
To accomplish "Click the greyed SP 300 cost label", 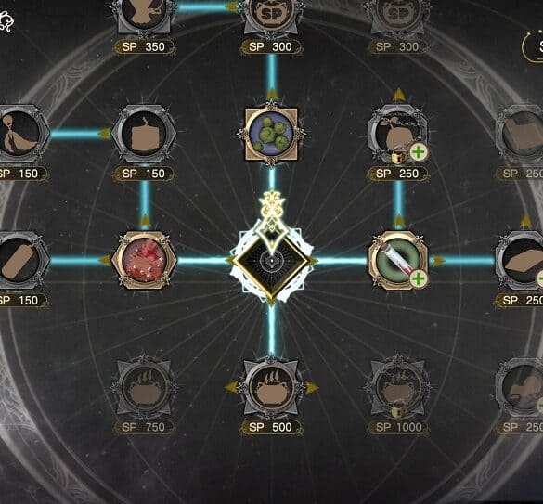I will coord(397,46).
